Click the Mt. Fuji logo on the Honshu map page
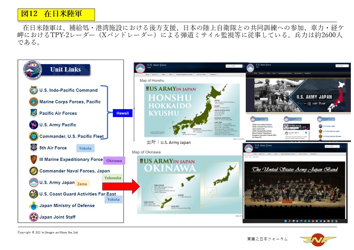354x250 pixels. pyautogui.click(x=140, y=68)
